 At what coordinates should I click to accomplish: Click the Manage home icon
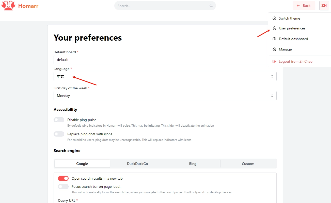point(274,49)
